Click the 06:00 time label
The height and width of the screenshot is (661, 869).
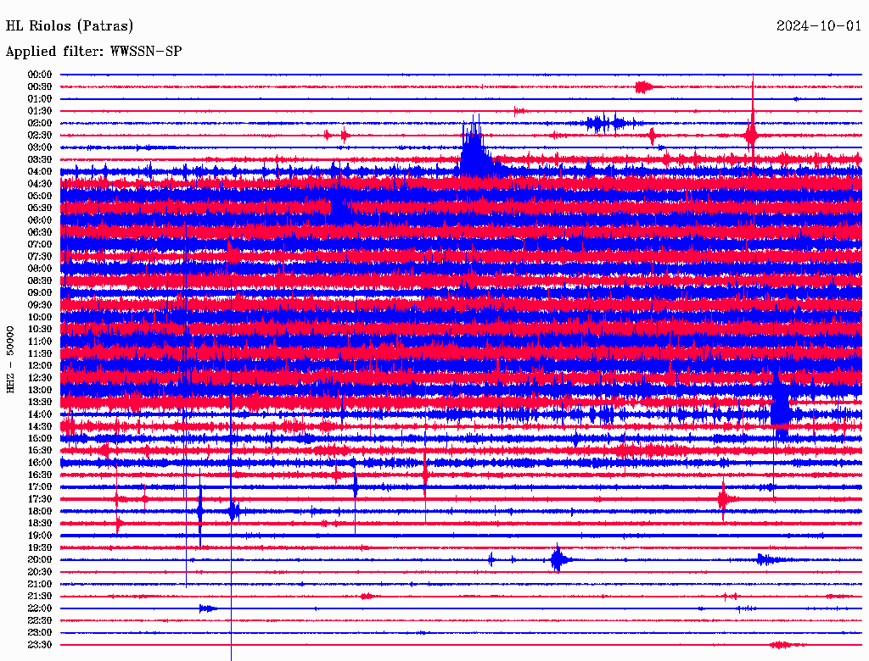tap(40, 220)
